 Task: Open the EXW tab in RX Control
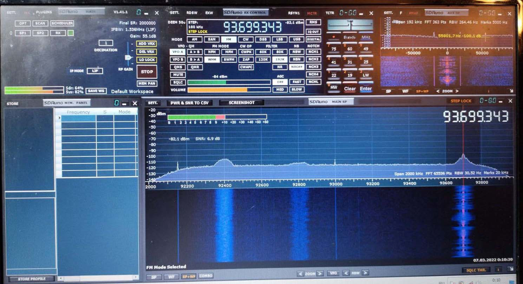(x=209, y=13)
